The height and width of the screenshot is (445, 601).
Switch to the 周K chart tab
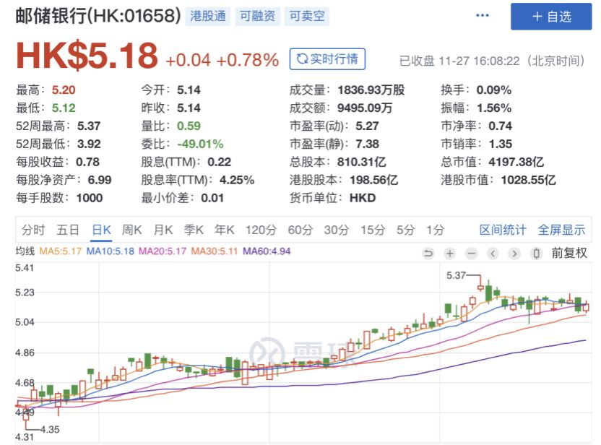pos(132,230)
